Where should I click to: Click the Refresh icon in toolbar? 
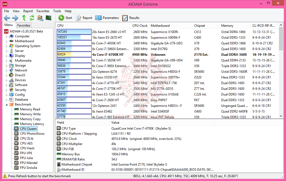[32, 18]
